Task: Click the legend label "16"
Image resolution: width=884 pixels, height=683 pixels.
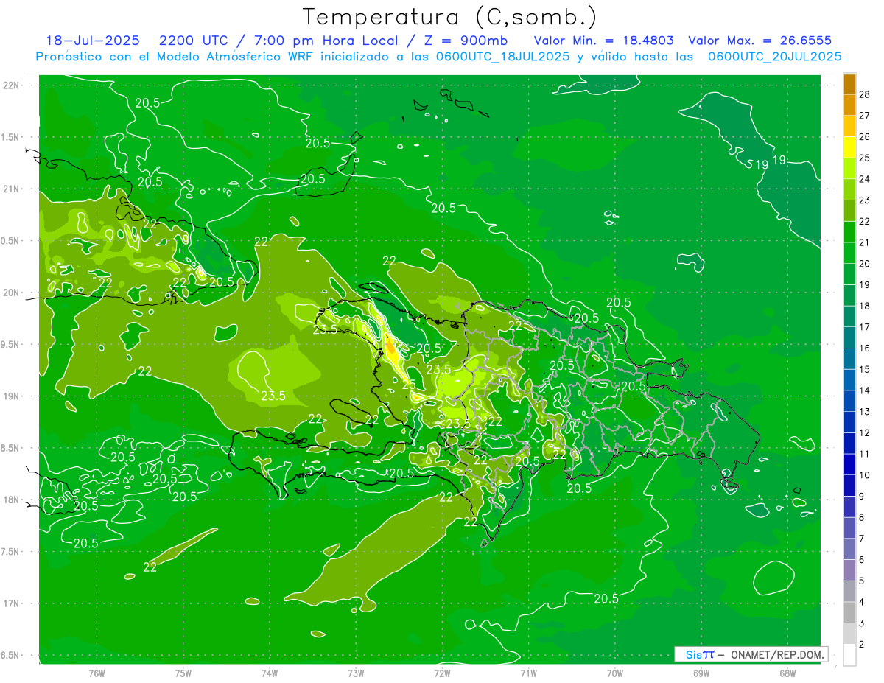Action: coord(864,348)
